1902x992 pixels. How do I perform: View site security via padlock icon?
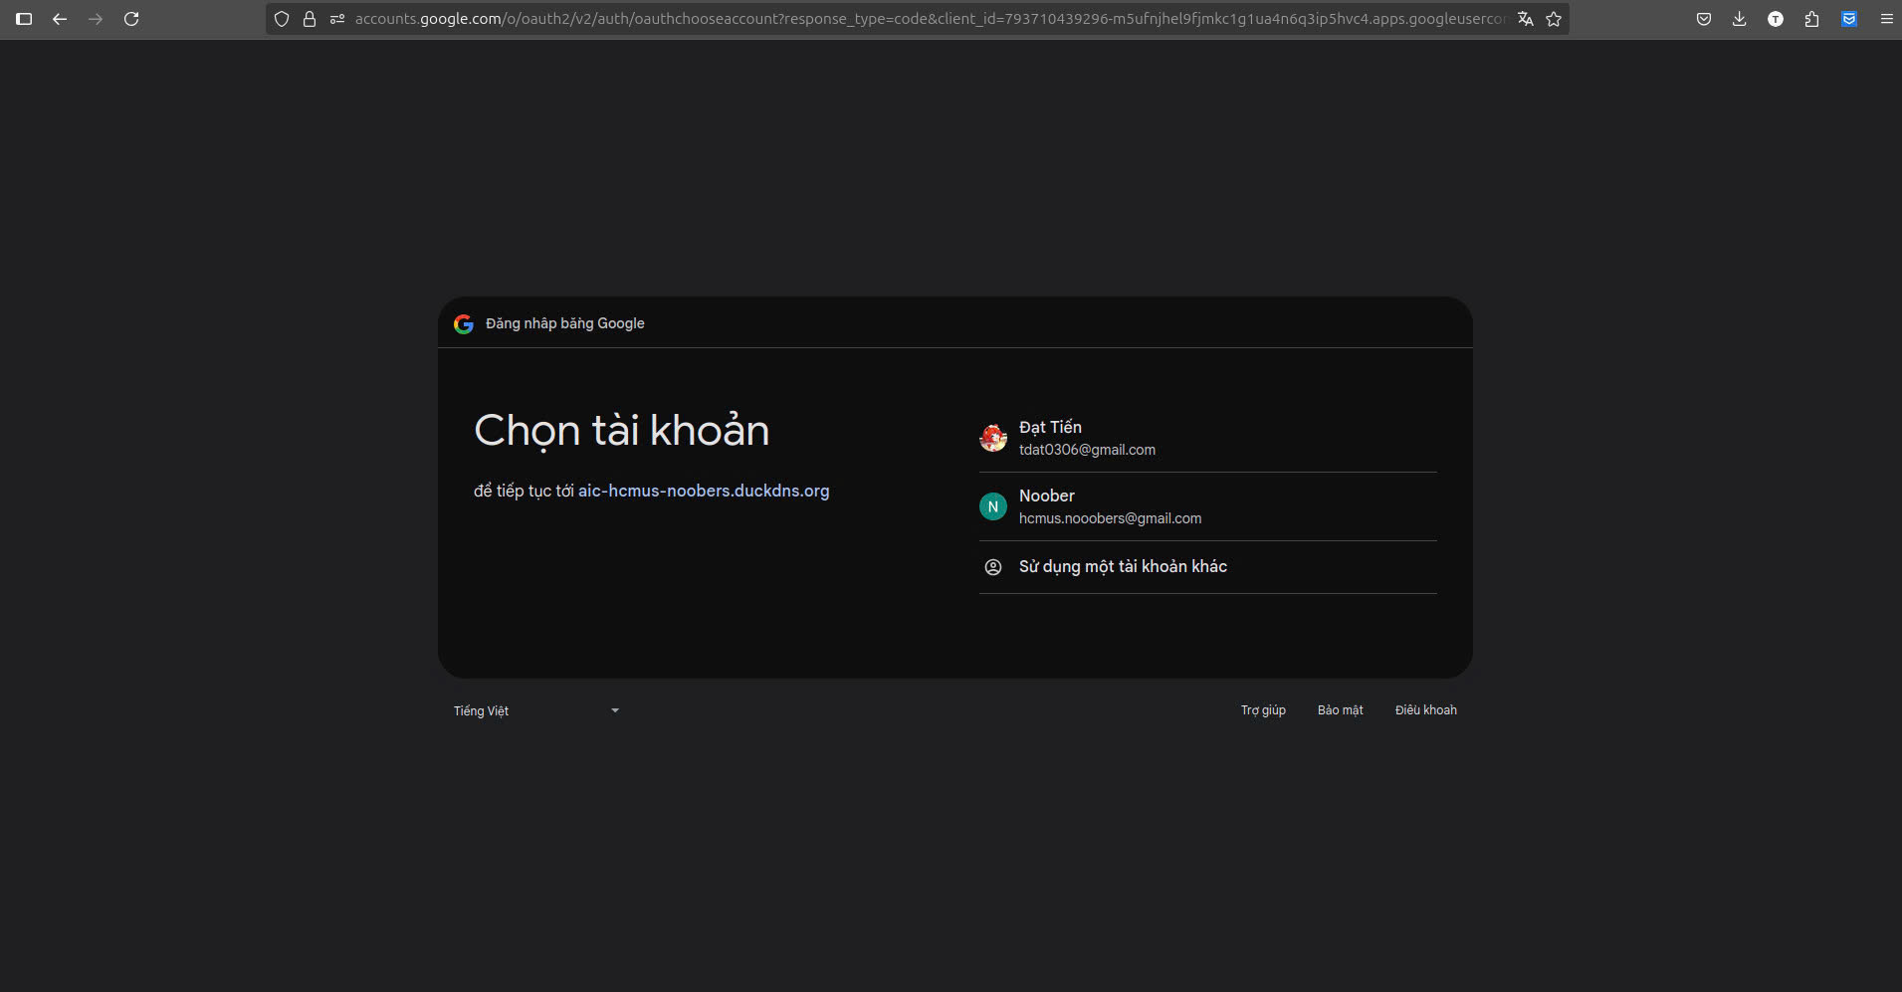310,19
